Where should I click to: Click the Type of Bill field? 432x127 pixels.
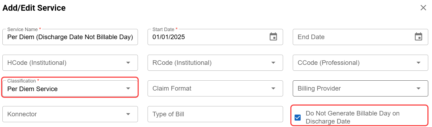[x=215, y=114]
